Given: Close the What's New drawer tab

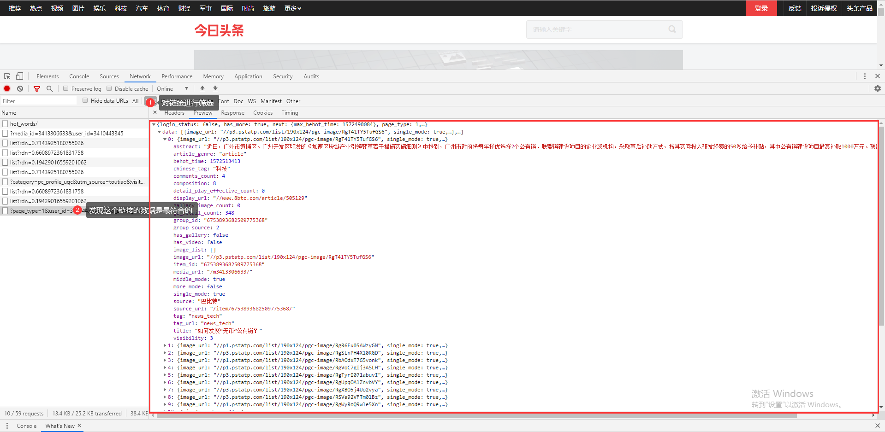Looking at the screenshot, I should click(79, 426).
